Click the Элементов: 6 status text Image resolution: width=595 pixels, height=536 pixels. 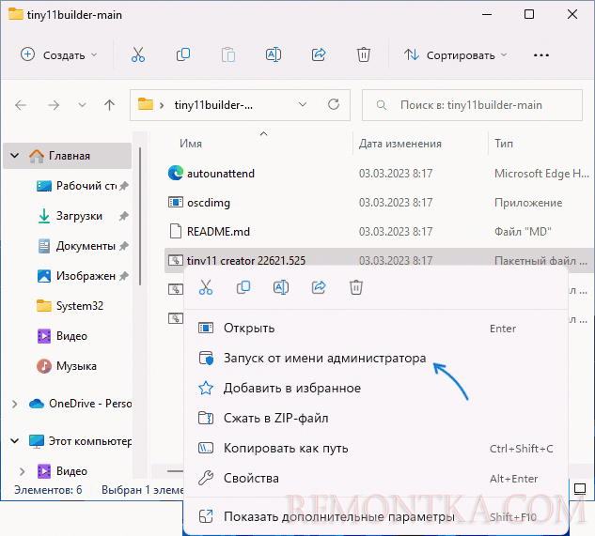pos(48,490)
